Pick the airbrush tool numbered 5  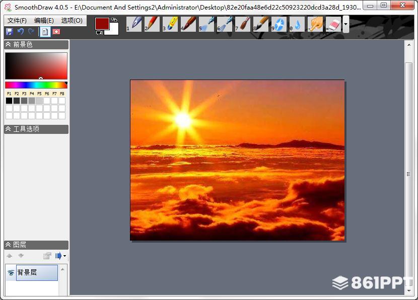coord(207,23)
